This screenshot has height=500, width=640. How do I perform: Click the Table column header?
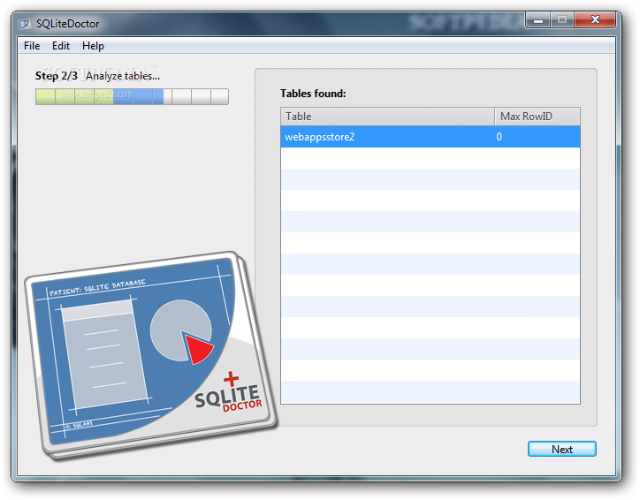pos(387,117)
